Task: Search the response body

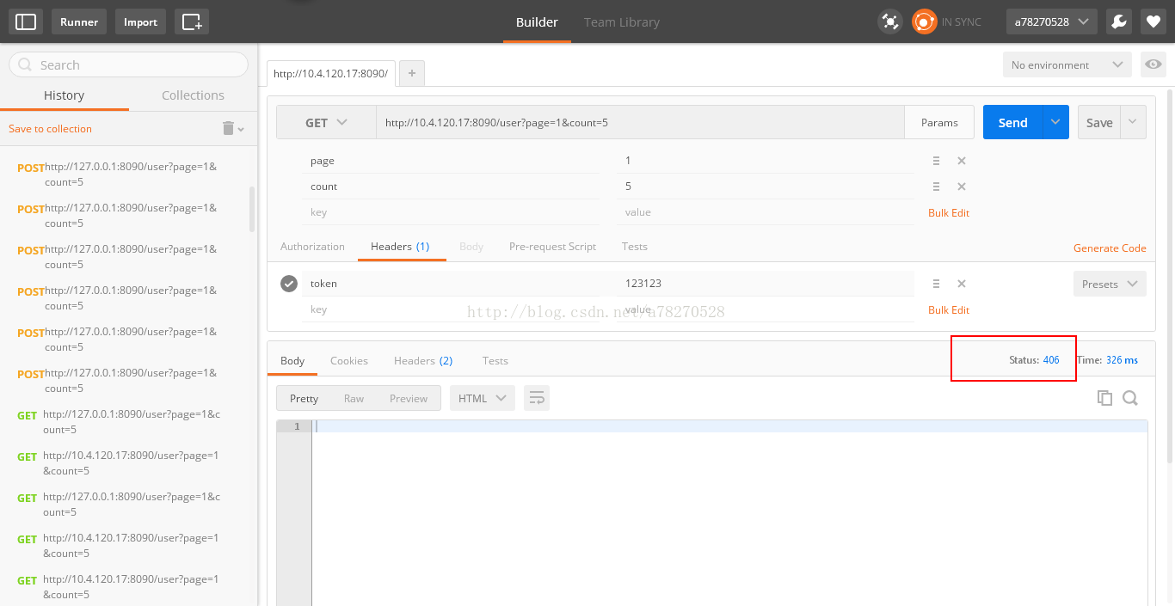Action: (x=1130, y=398)
